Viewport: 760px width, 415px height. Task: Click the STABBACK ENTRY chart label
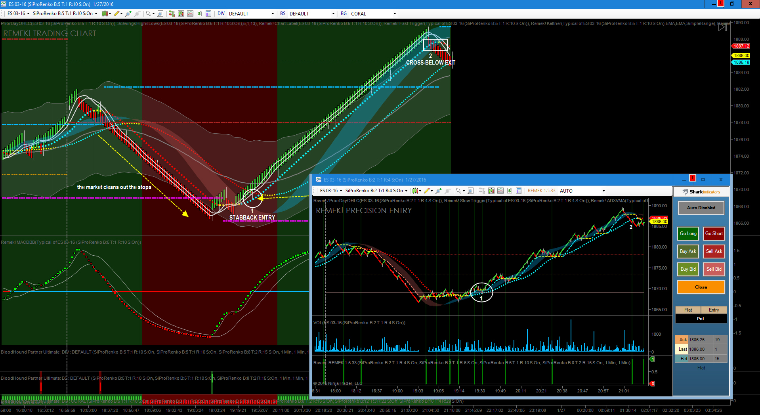click(x=252, y=218)
